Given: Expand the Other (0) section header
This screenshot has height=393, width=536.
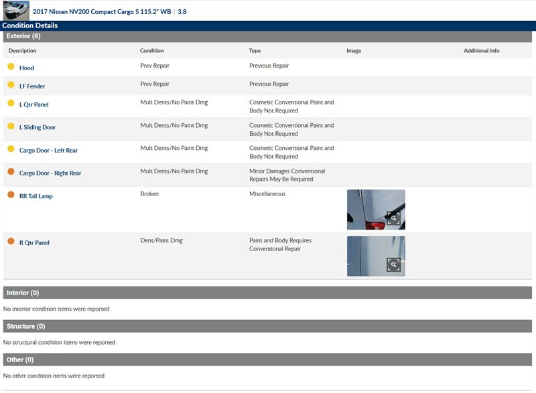Looking at the screenshot, I should tap(21, 360).
